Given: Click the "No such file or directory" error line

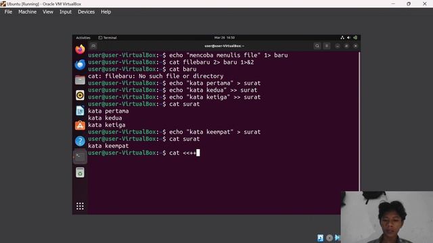Looking at the screenshot, I should coord(156,76).
